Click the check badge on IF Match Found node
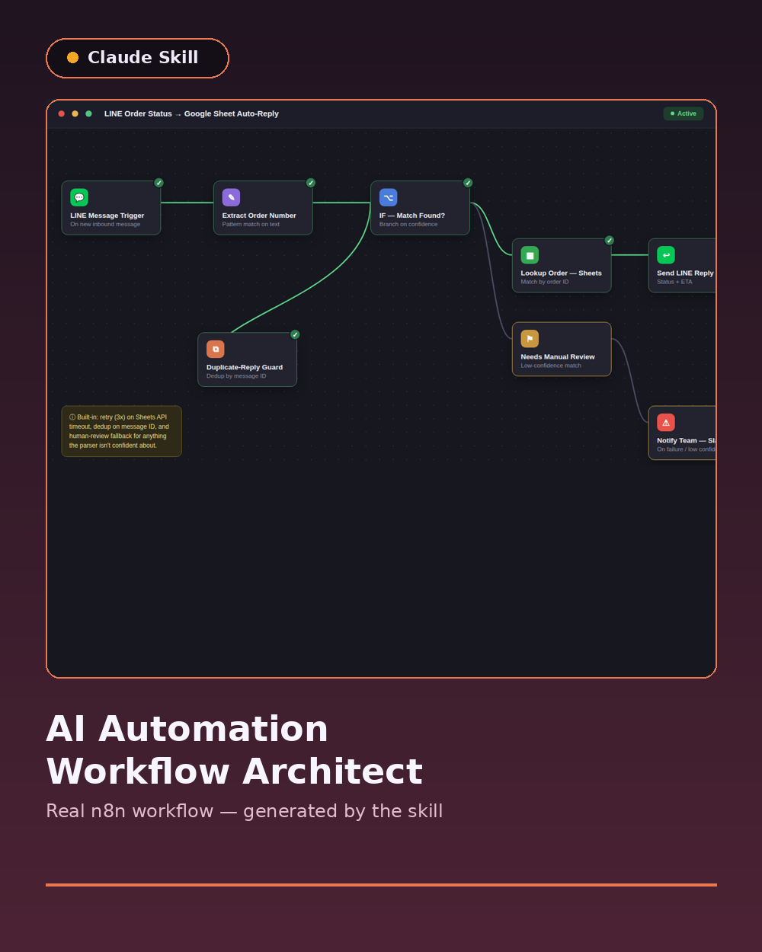The height and width of the screenshot is (952, 762). 468,183
